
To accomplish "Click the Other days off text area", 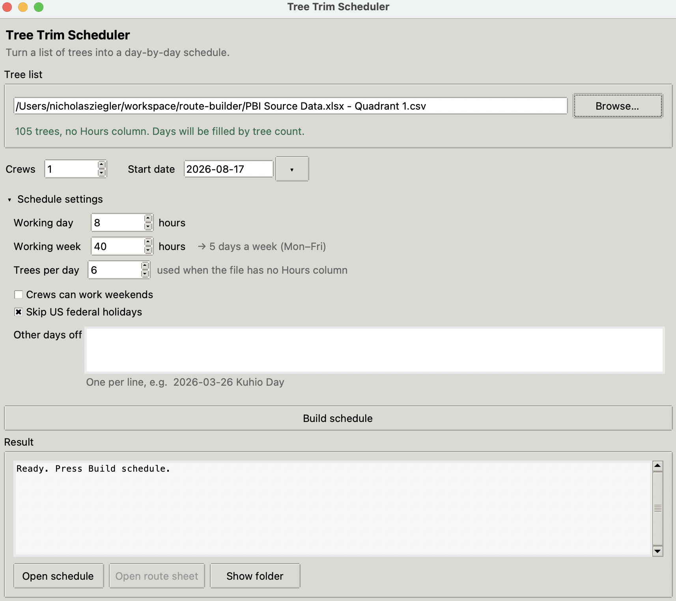I will tap(375, 350).
